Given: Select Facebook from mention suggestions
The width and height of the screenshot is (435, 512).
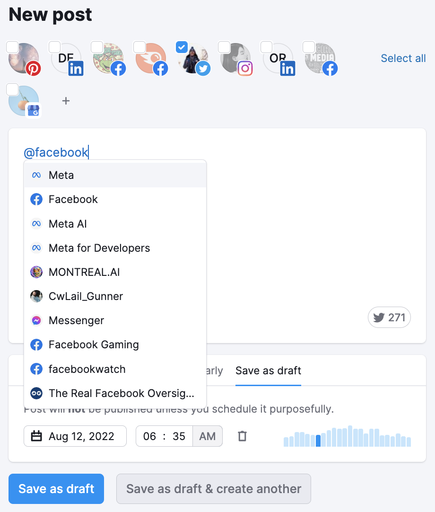Looking at the screenshot, I should pos(115,199).
